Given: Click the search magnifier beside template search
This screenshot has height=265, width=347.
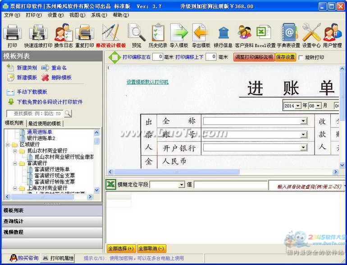Looking at the screenshot, I should 68,113.
